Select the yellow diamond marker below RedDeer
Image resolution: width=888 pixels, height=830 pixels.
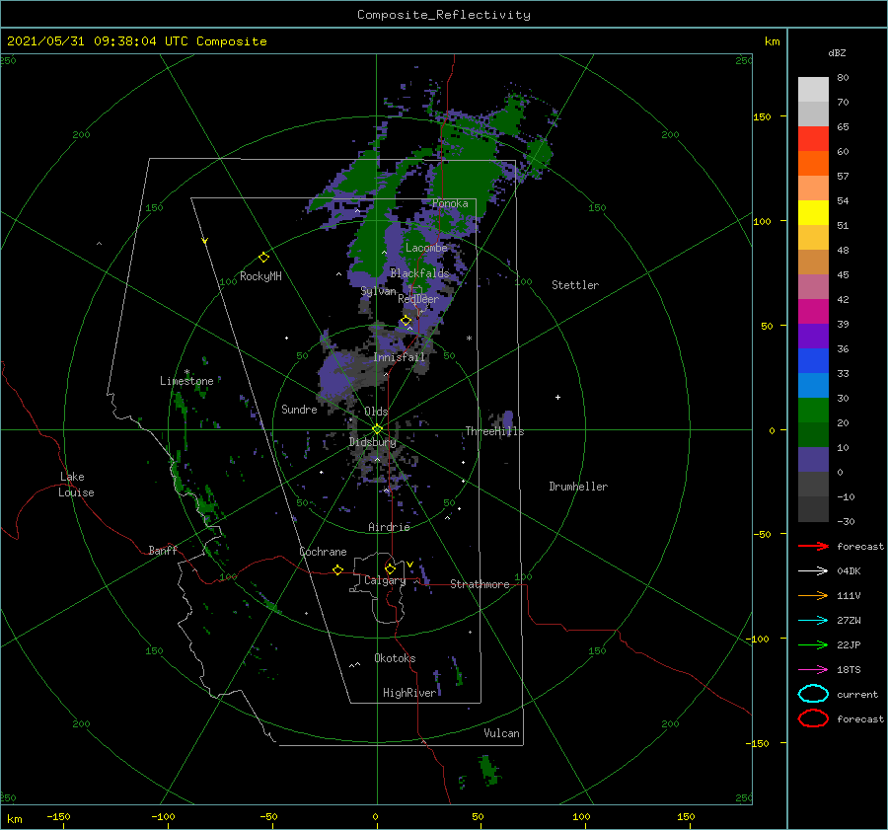pyautogui.click(x=407, y=321)
